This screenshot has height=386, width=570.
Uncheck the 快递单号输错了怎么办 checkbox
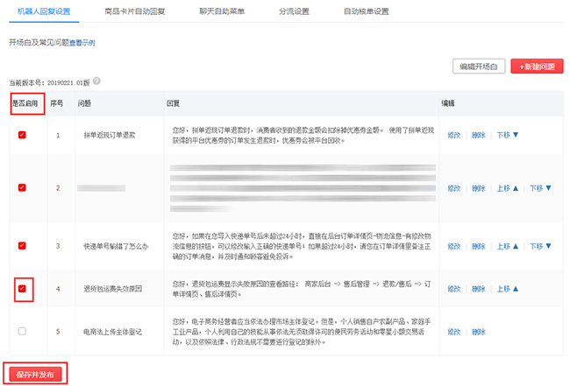pos(22,246)
